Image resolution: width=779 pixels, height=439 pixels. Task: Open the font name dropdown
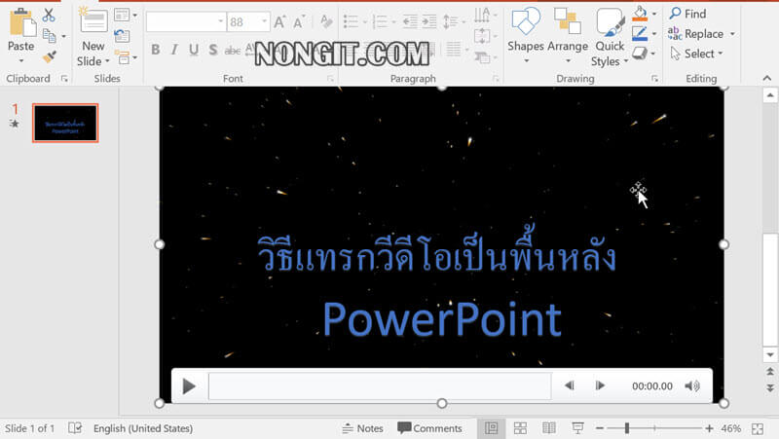pyautogui.click(x=221, y=21)
